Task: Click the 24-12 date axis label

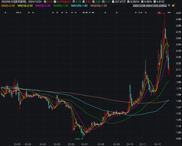Action: tap(158, 144)
